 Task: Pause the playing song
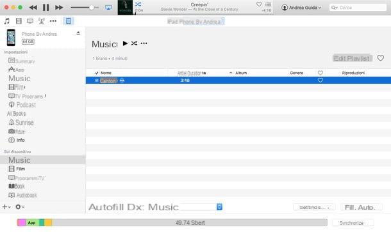(46, 8)
